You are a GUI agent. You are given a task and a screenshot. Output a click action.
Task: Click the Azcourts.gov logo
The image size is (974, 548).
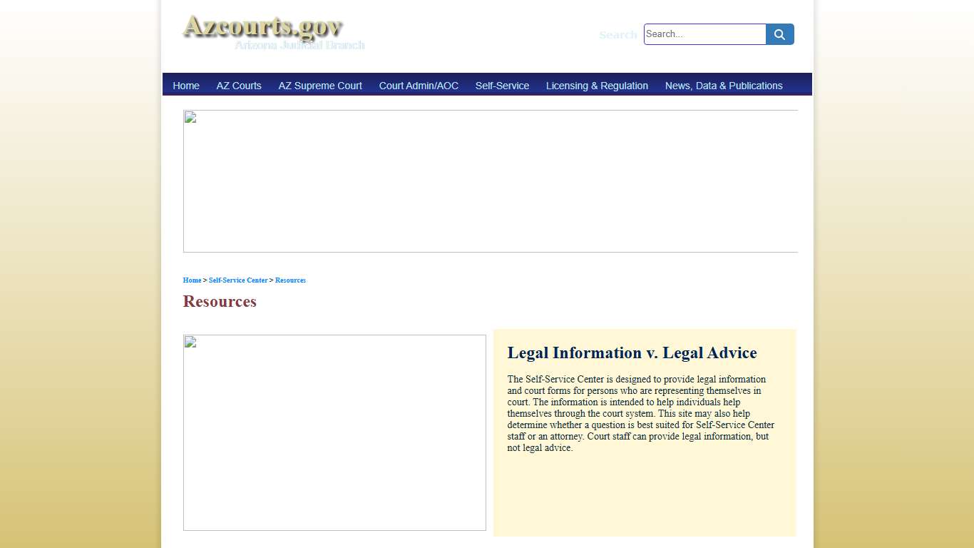[x=263, y=30]
